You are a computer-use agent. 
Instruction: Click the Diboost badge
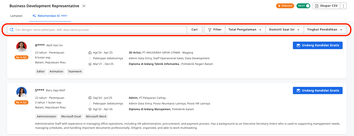pos(285,6)
